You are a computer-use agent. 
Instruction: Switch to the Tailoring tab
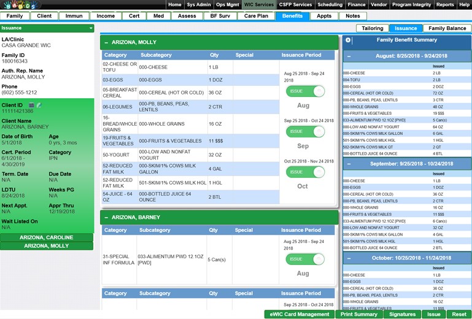(x=373, y=28)
